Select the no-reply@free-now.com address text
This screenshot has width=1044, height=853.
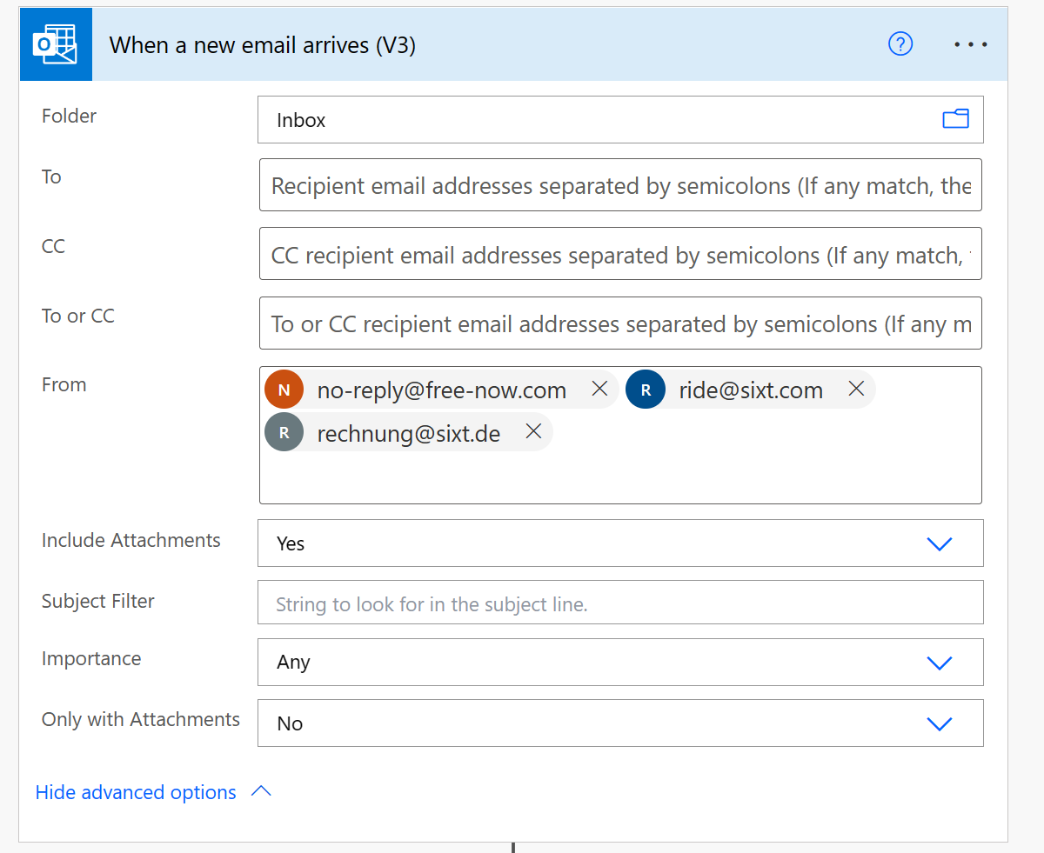coord(442,390)
